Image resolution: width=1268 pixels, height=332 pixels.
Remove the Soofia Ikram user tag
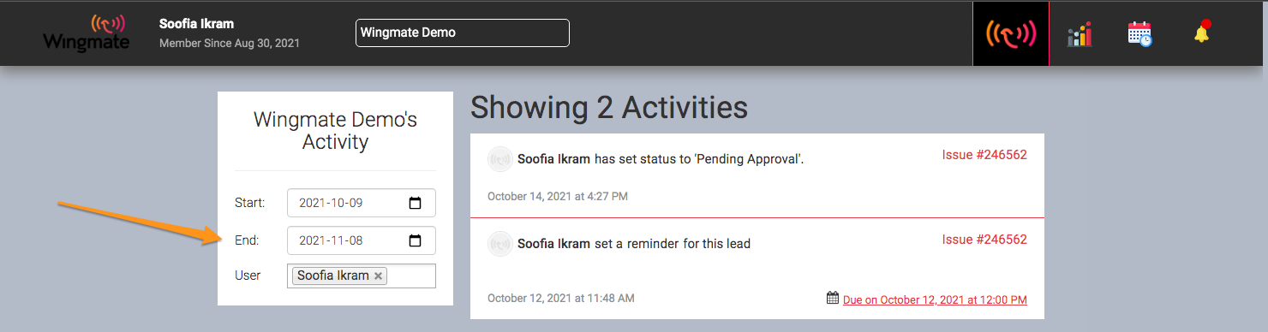point(379,276)
